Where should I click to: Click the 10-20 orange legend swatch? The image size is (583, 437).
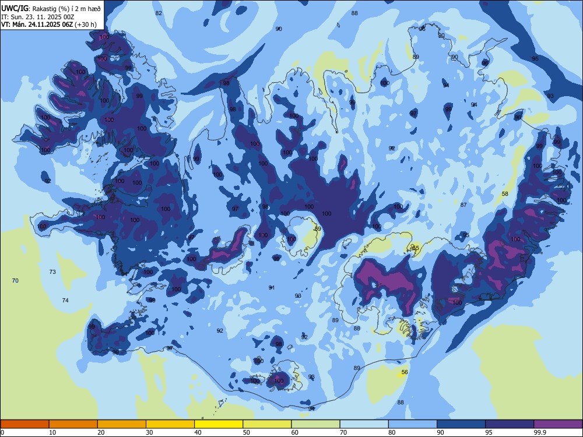coord(73,424)
